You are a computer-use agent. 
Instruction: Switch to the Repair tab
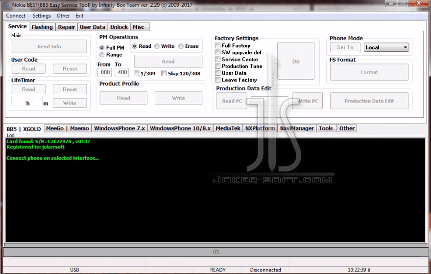[66, 27]
